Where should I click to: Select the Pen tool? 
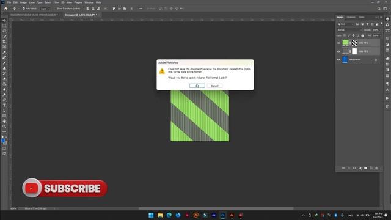click(4, 100)
